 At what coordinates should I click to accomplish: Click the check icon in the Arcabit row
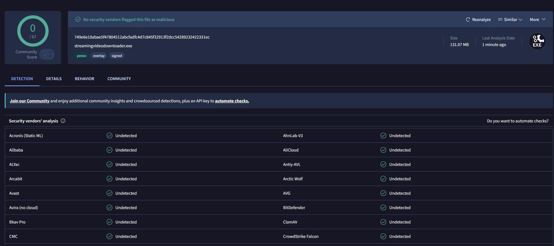click(x=109, y=179)
